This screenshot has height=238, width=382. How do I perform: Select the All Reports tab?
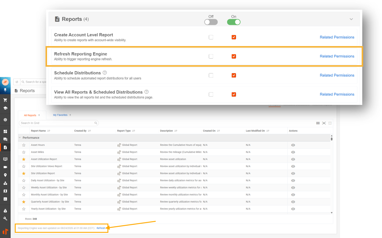coord(30,115)
